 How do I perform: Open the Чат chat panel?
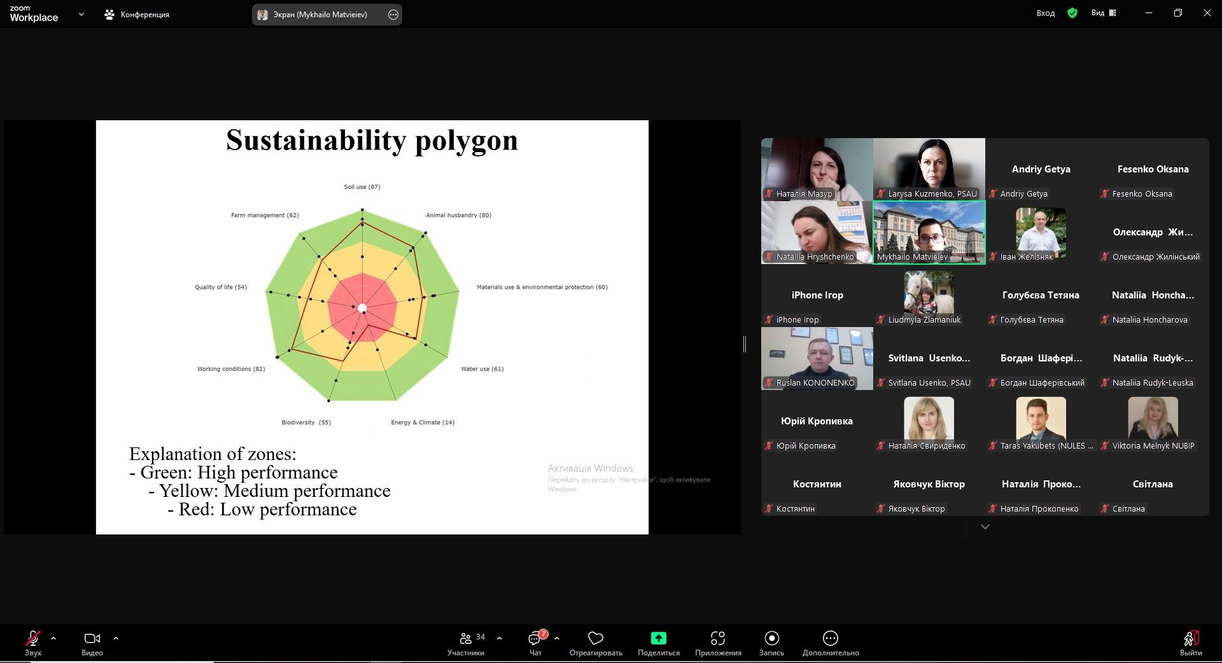point(535,643)
